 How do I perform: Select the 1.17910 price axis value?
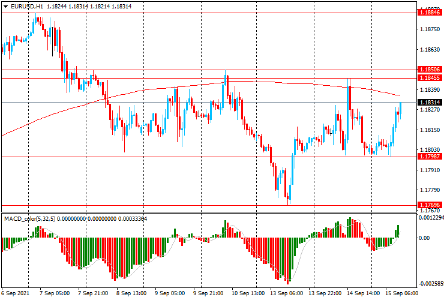click(x=430, y=170)
